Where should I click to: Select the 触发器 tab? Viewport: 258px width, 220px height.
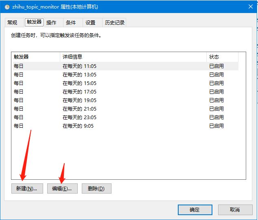click(34, 22)
